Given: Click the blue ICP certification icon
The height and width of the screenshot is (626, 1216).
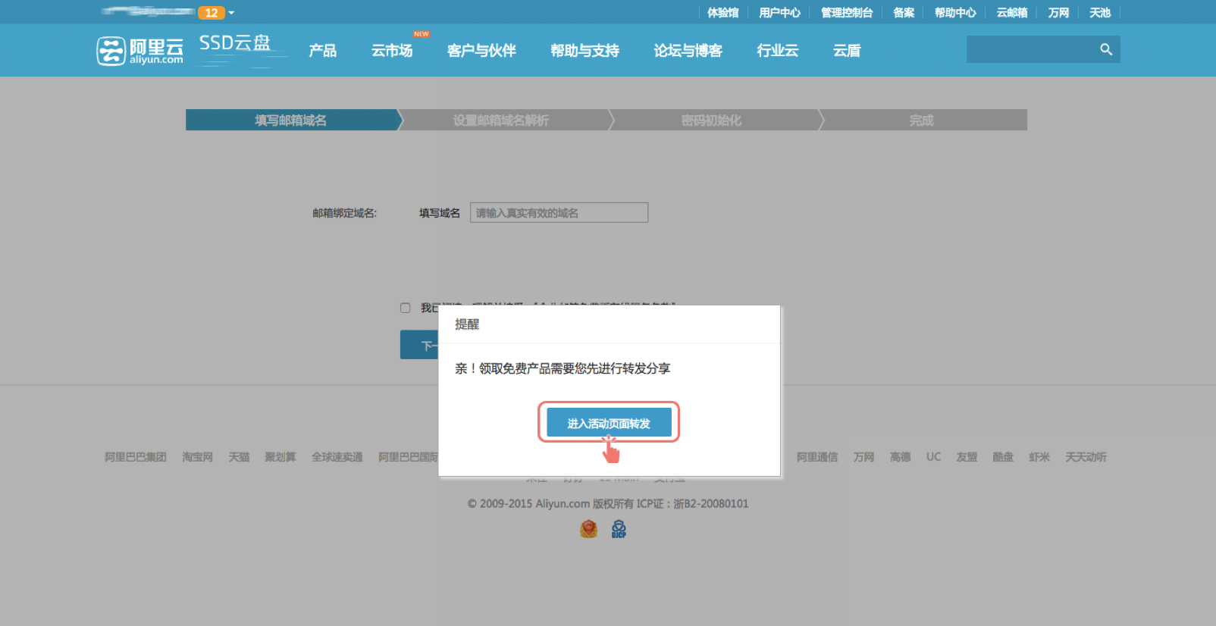Looking at the screenshot, I should [x=619, y=529].
